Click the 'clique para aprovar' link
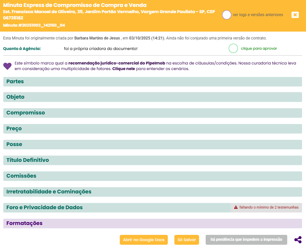Screen dimensions: 306x250 click(x=259, y=48)
